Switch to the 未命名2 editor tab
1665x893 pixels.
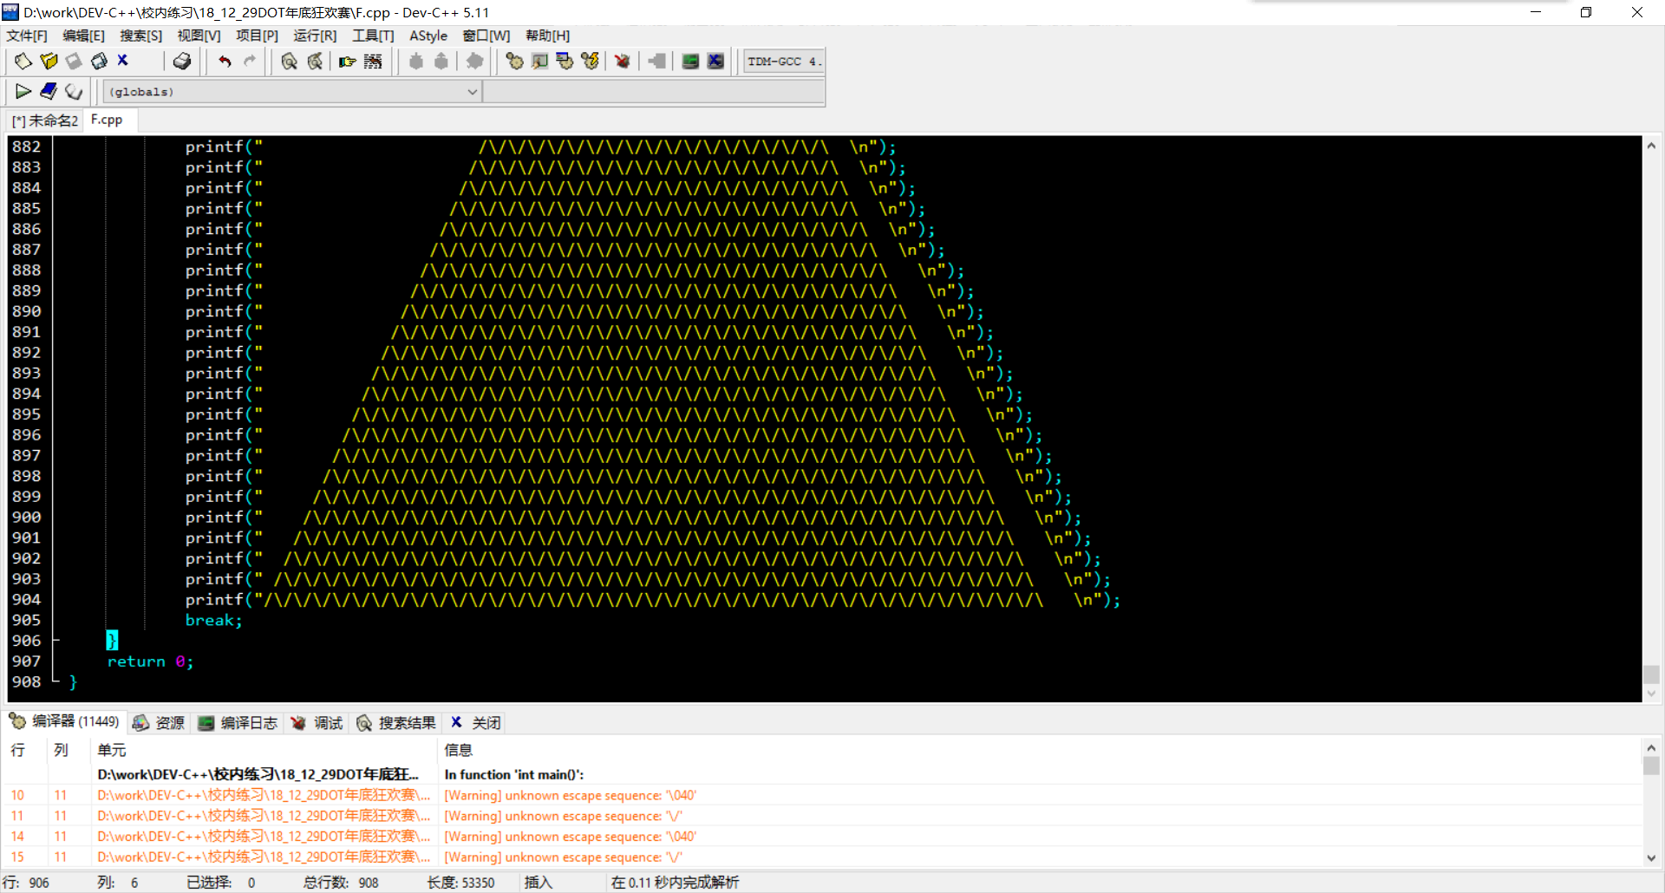coord(45,121)
